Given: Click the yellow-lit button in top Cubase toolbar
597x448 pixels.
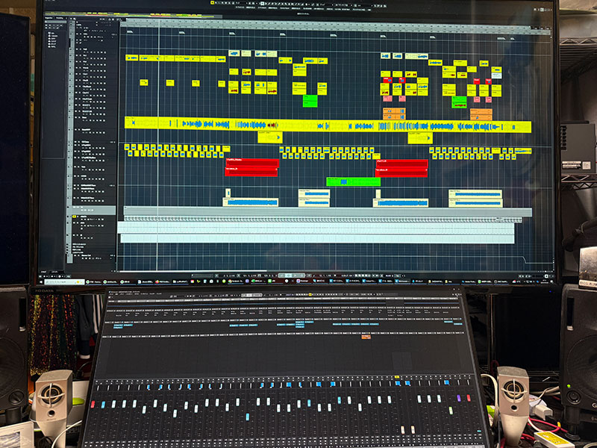Looking at the screenshot, I should pyautogui.click(x=212, y=3).
